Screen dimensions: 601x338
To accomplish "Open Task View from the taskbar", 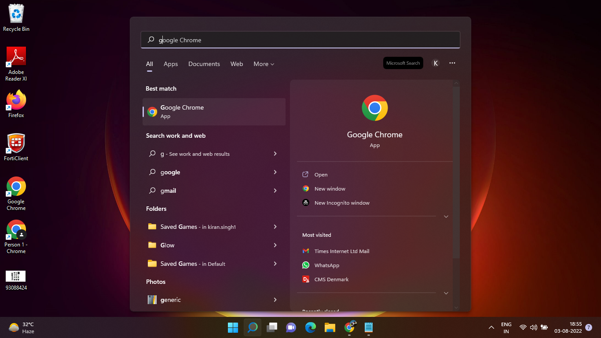I will (272, 327).
